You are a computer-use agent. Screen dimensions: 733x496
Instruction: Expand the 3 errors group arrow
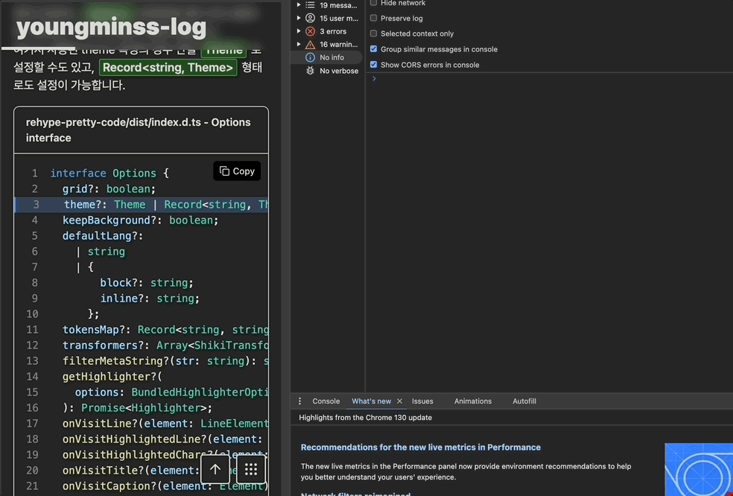point(299,31)
